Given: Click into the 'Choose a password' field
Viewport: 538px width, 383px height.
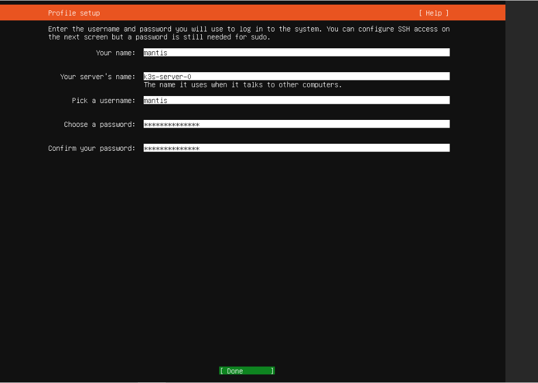Looking at the screenshot, I should [x=296, y=124].
